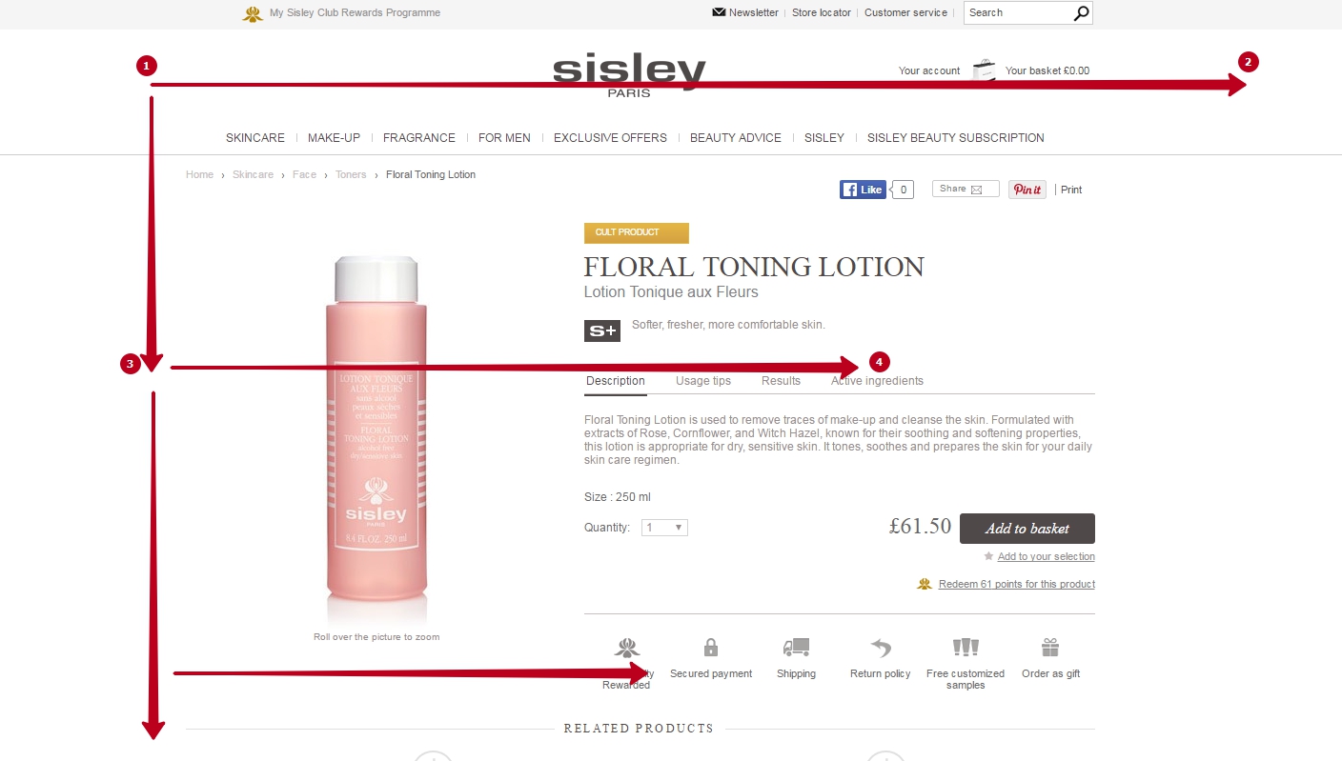1342x761 pixels.
Task: Click inside the Search input field
Action: (1018, 13)
